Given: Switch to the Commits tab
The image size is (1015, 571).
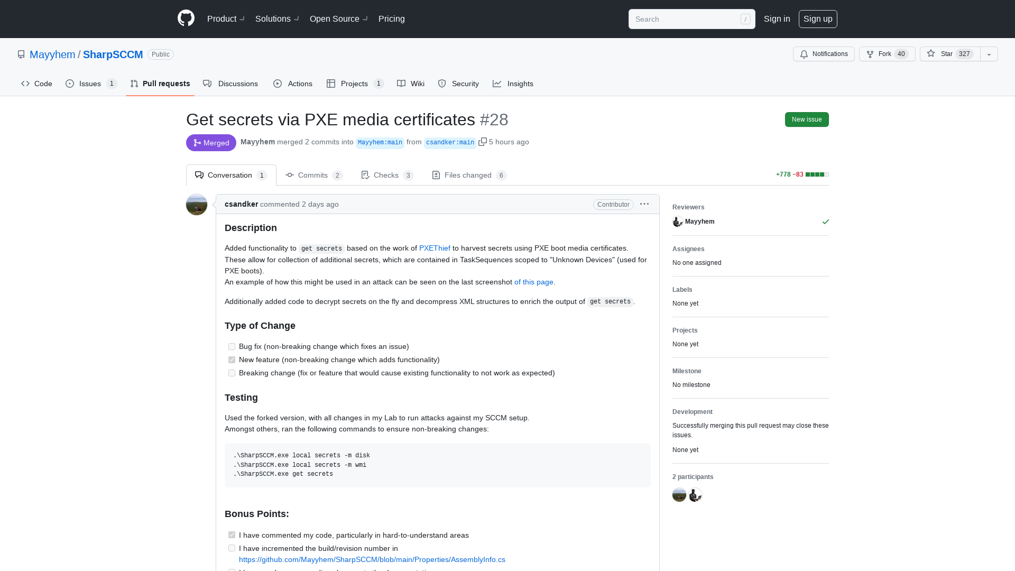Looking at the screenshot, I should [314, 175].
